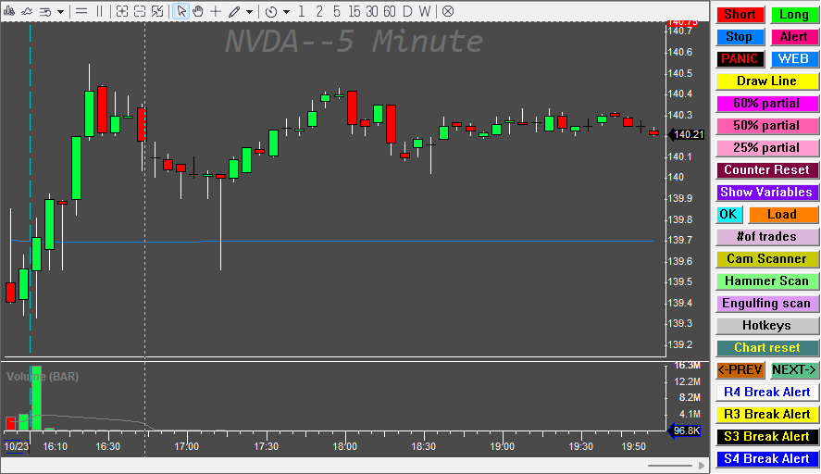Screen dimensions: 821x474
Task: Click the Counter Reset button
Action: click(767, 169)
